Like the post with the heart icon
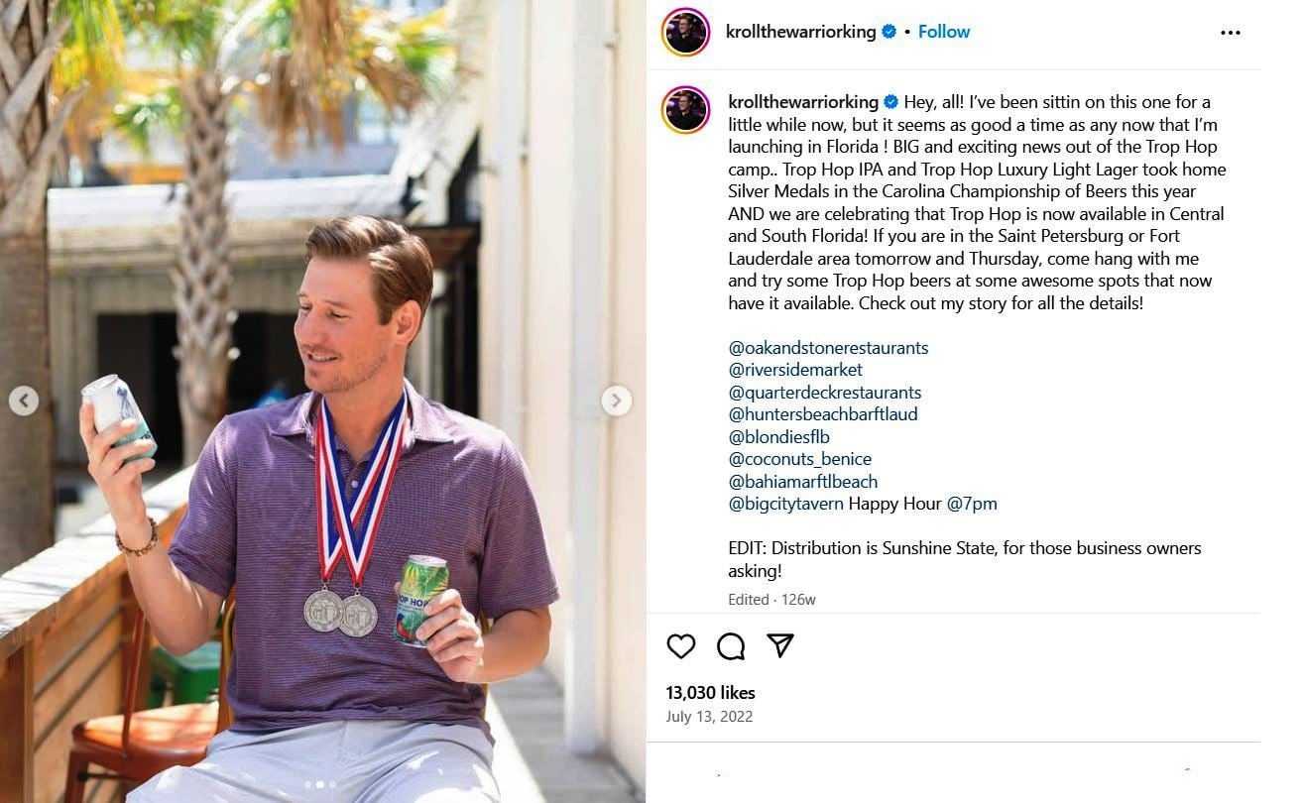1304x803 pixels. 681,646
